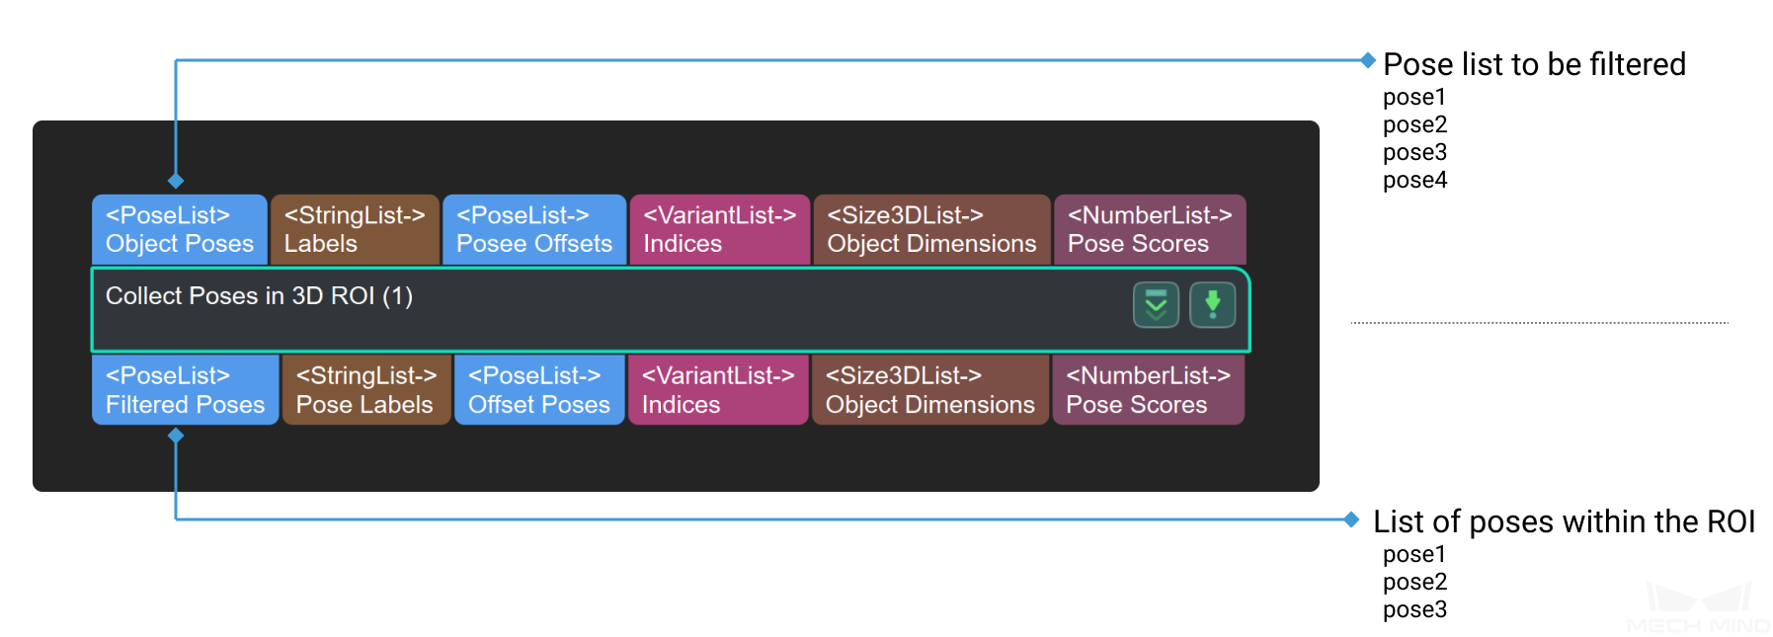Click 'pose3' under Pose list to be filtered
1773x637 pixels.
pyautogui.click(x=1414, y=152)
